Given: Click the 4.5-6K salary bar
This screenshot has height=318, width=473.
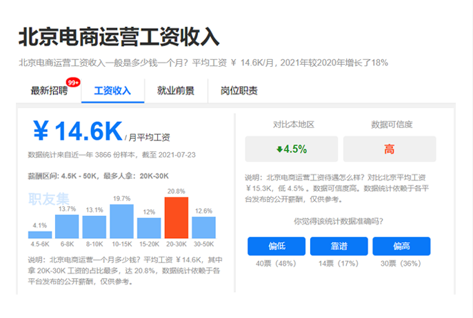Looking at the screenshot, I should [40, 235].
